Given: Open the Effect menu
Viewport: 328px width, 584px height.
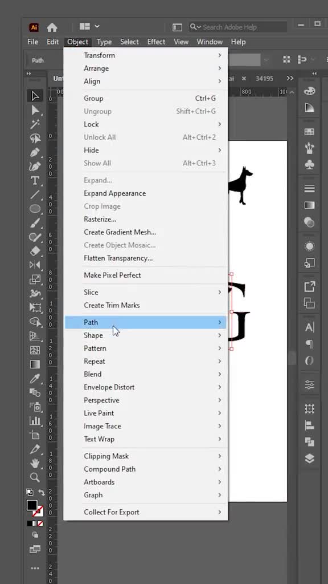Looking at the screenshot, I should pyautogui.click(x=156, y=42).
